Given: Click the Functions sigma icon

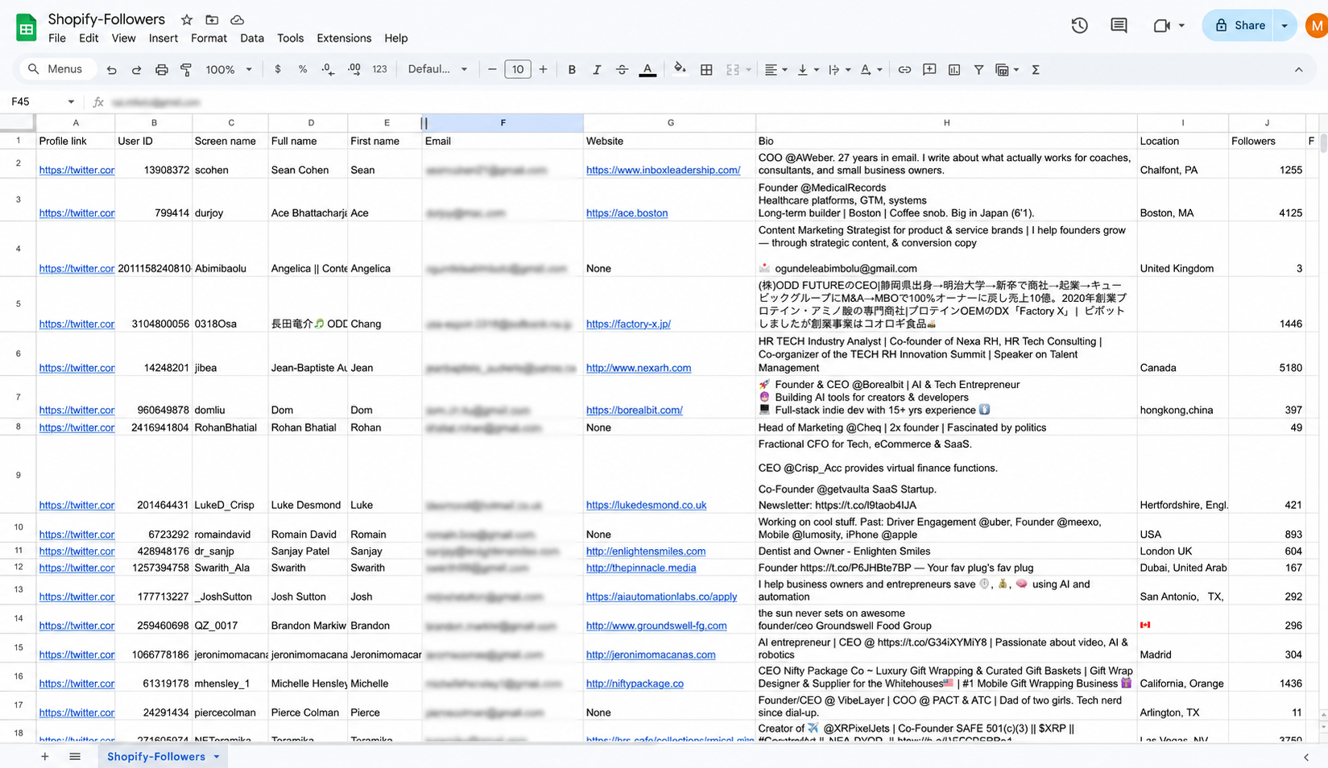Looking at the screenshot, I should [1035, 69].
